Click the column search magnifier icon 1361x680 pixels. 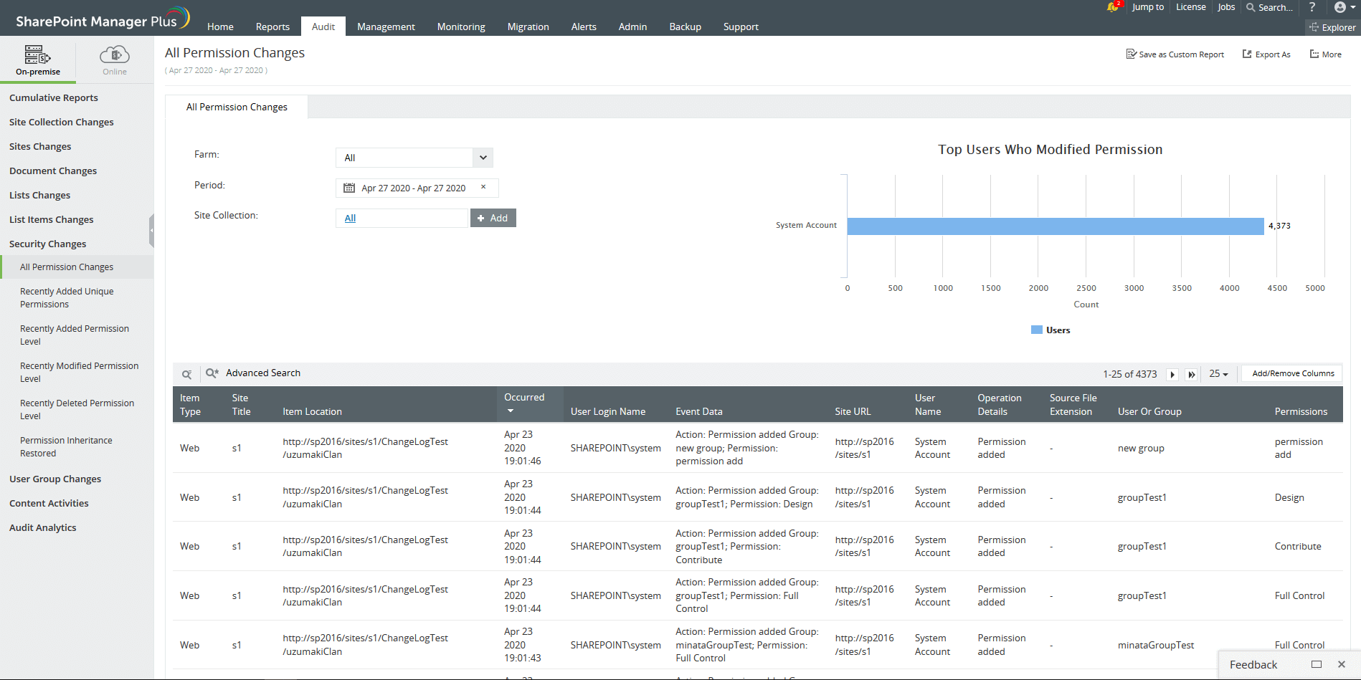click(x=186, y=373)
